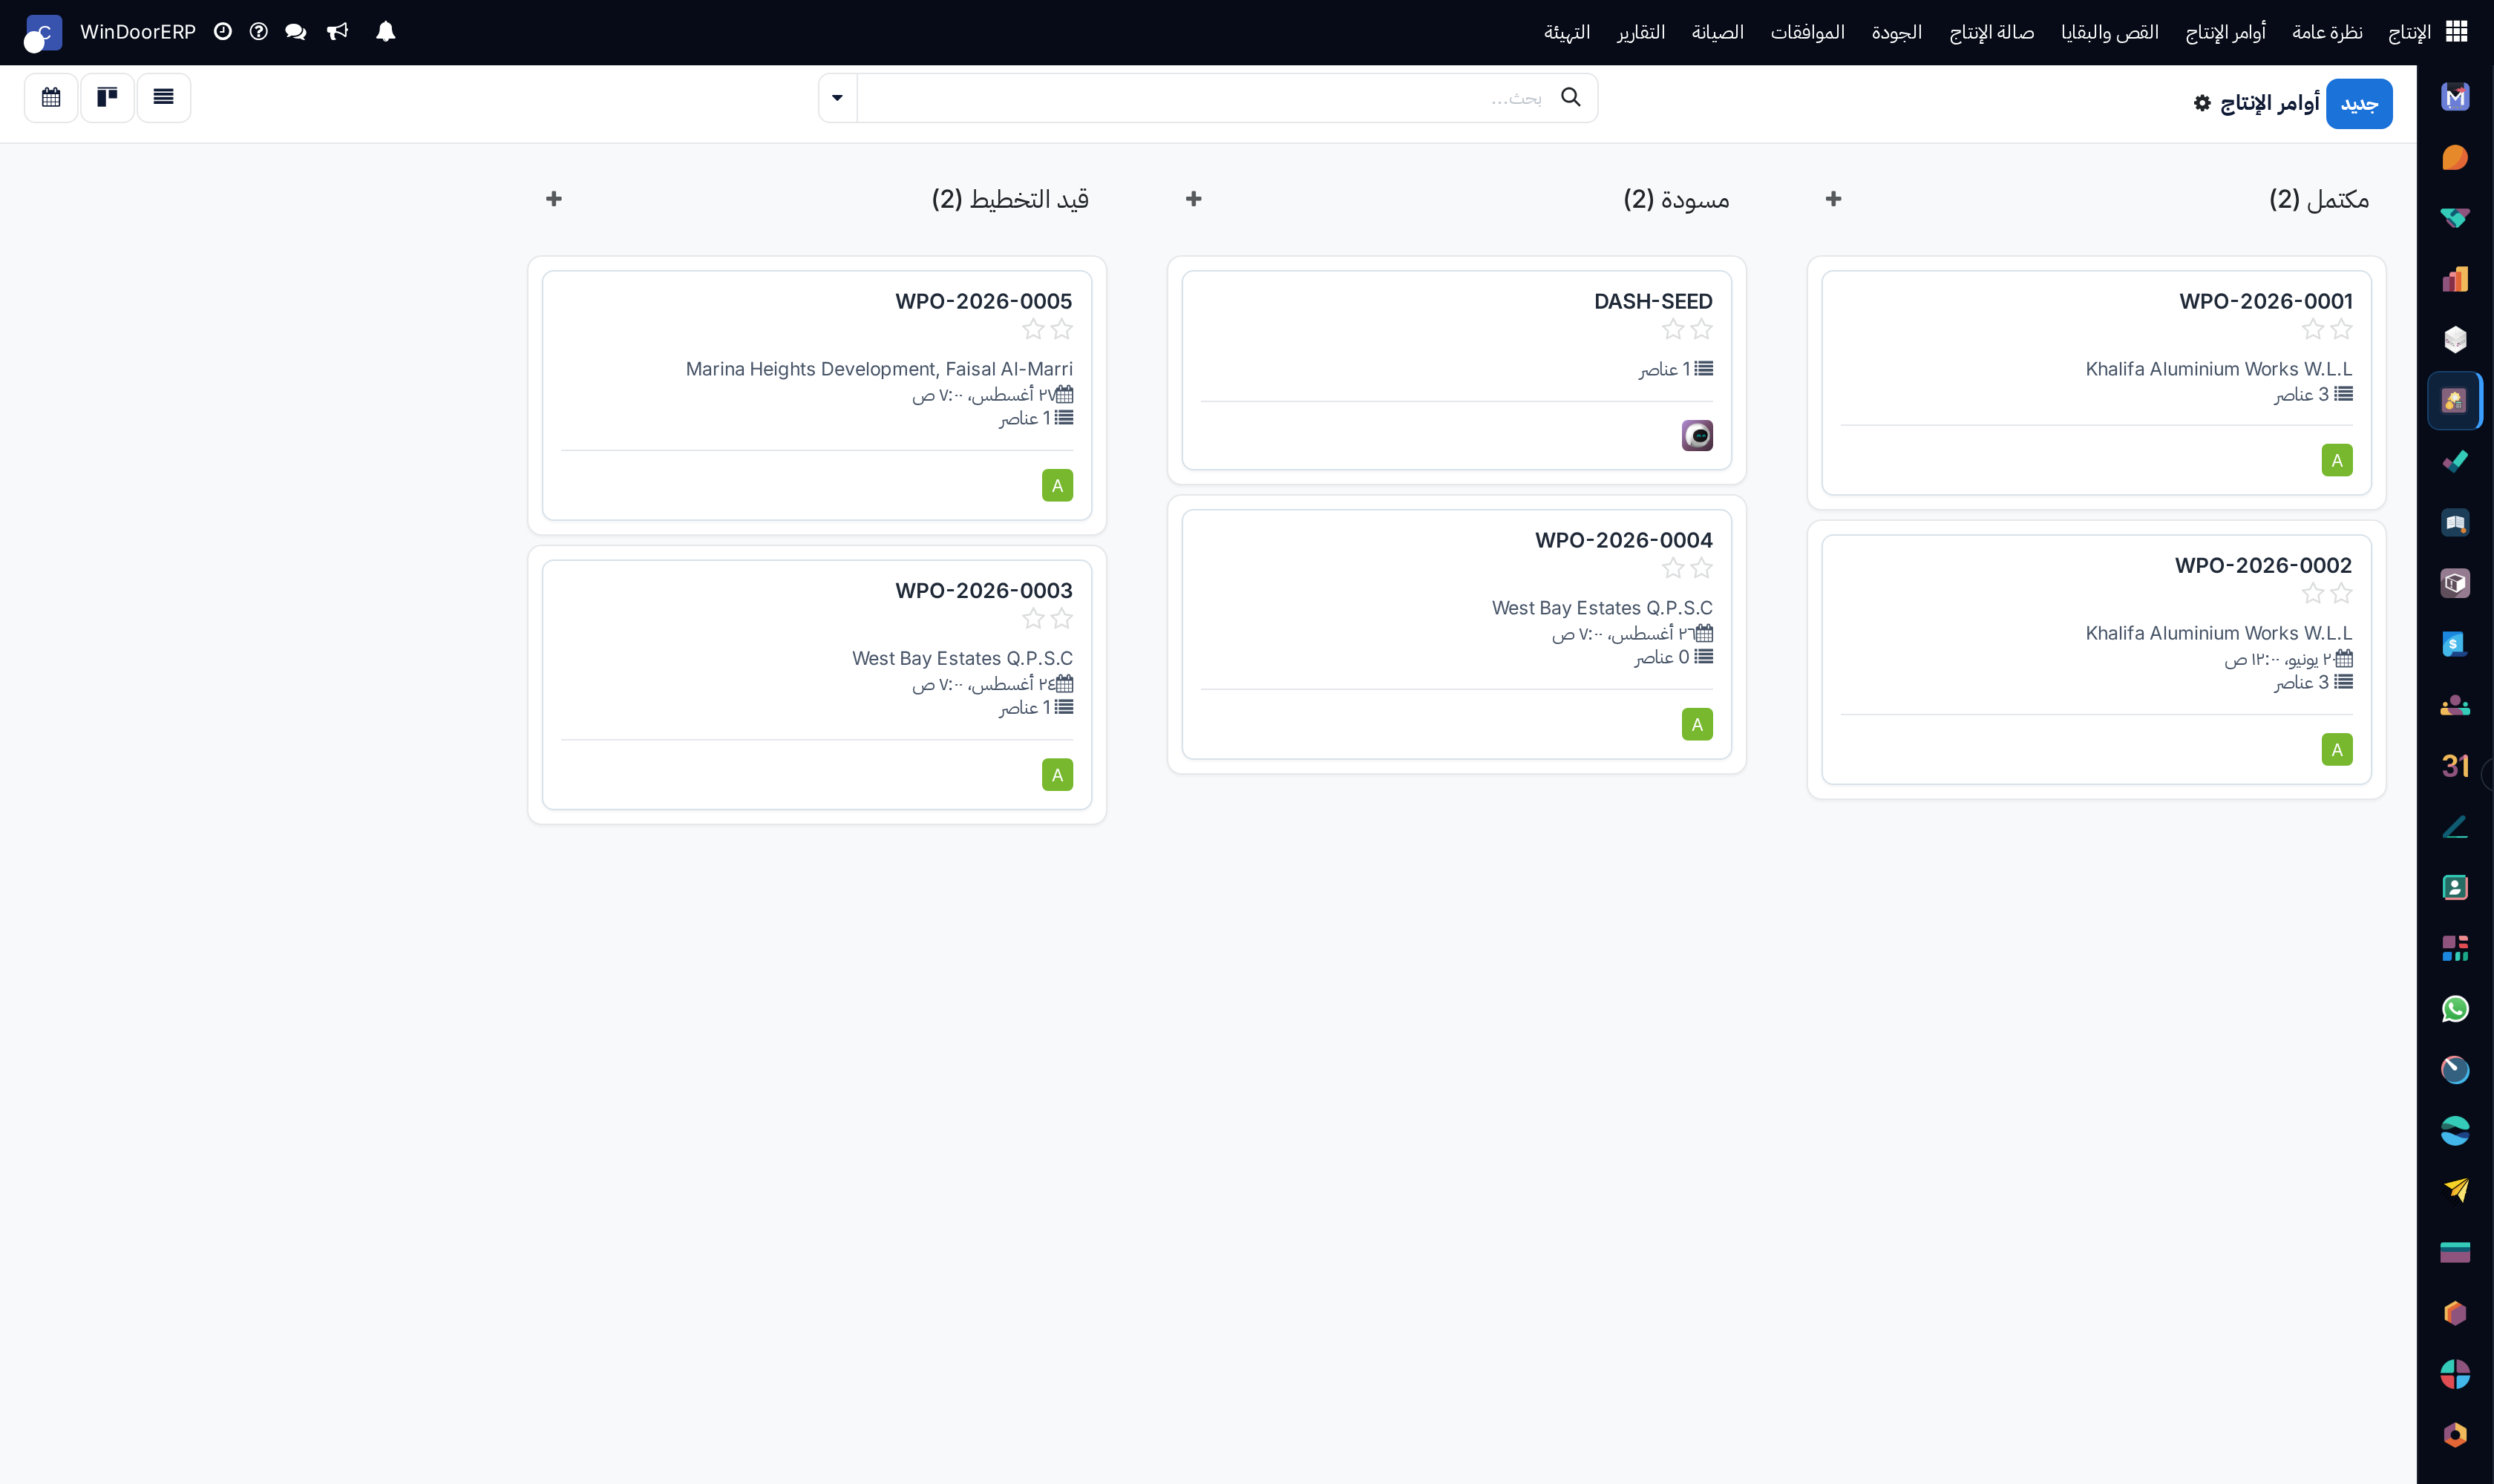The image size is (2494, 1484).
Task: Toggle leftmost priority star on DASH-SEED
Action: tap(1674, 330)
